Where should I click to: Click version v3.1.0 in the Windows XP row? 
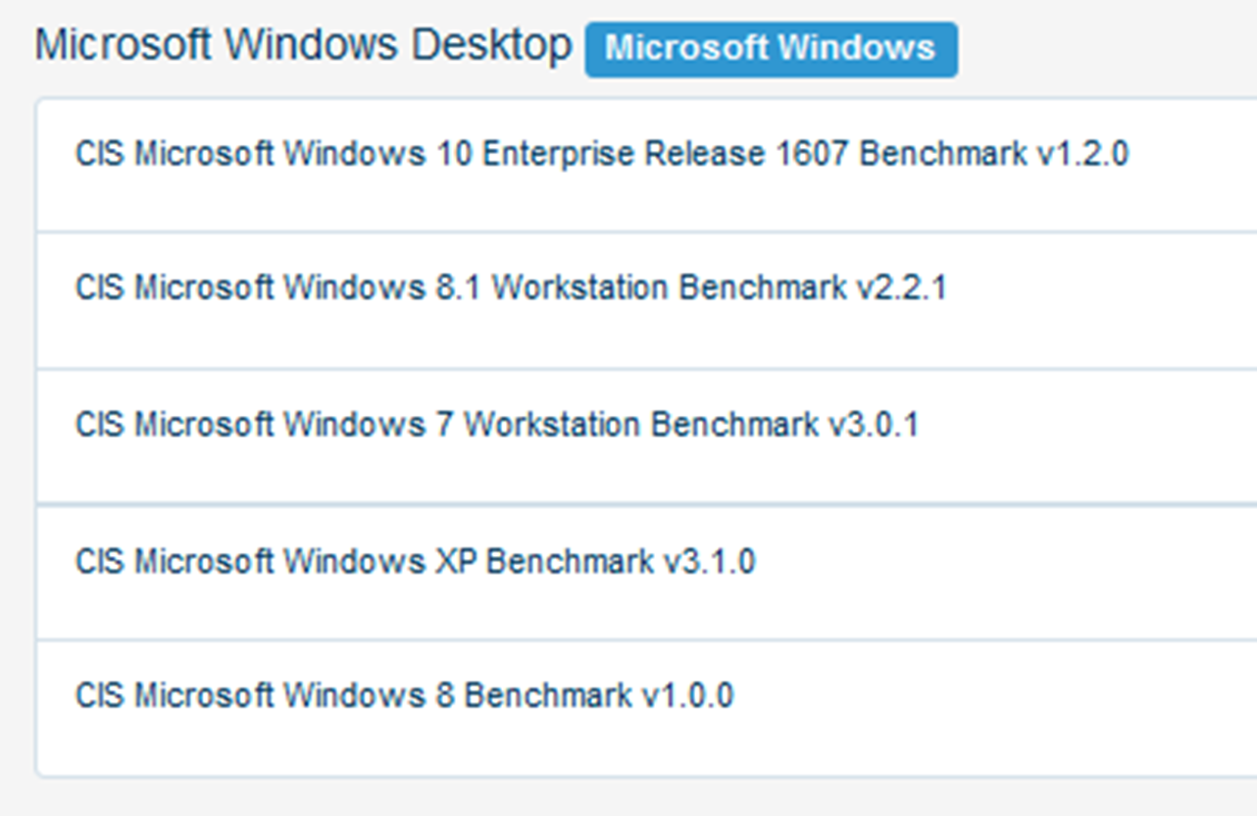[x=710, y=561]
